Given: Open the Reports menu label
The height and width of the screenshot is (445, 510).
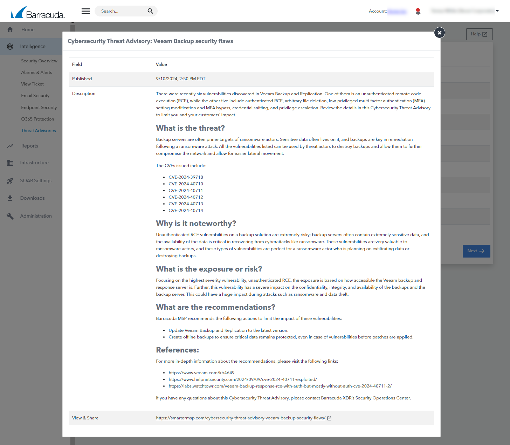Looking at the screenshot, I should 30,146.
